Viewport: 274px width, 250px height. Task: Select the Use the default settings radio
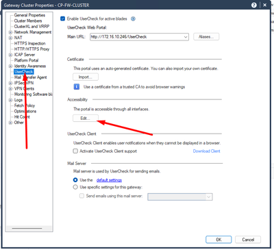click(75, 180)
